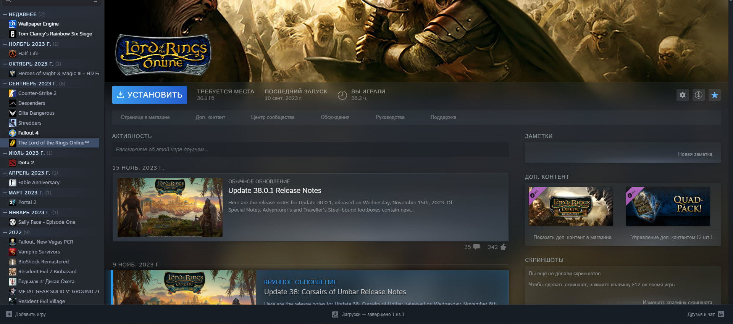Viewport: 733px width, 324px height.
Task: Click the downloads status icon
Action: pos(335,314)
